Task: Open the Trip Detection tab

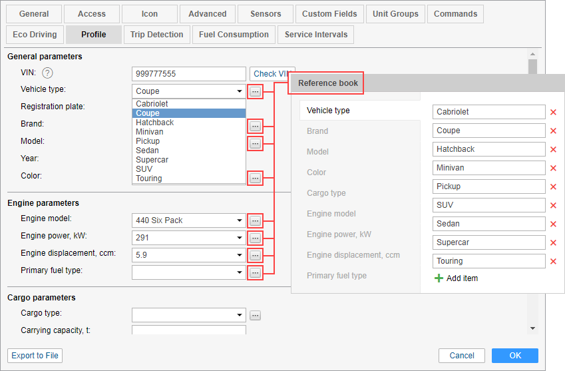Action: [x=157, y=35]
